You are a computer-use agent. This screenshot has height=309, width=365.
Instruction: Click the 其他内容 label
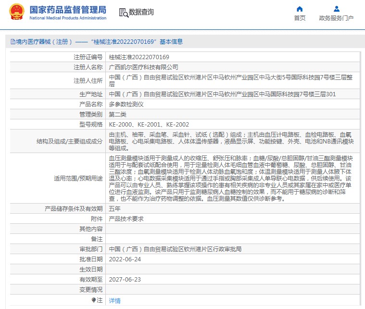pyautogui.click(x=91, y=229)
